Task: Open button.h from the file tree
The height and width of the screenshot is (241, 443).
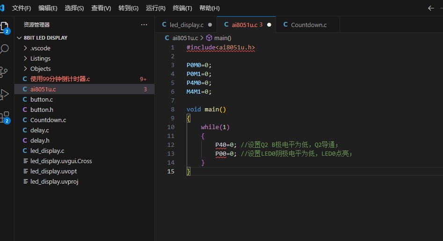Action: (85, 110)
